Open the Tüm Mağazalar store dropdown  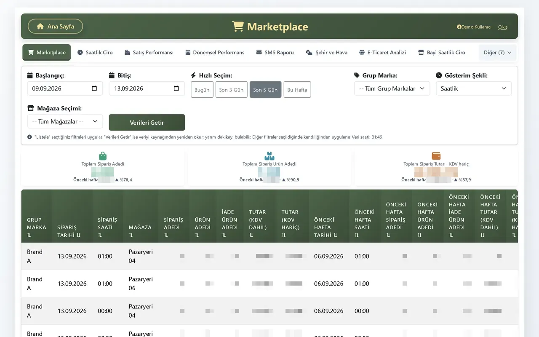(x=65, y=121)
